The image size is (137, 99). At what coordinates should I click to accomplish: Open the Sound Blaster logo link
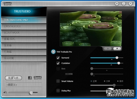click(x=38, y=78)
